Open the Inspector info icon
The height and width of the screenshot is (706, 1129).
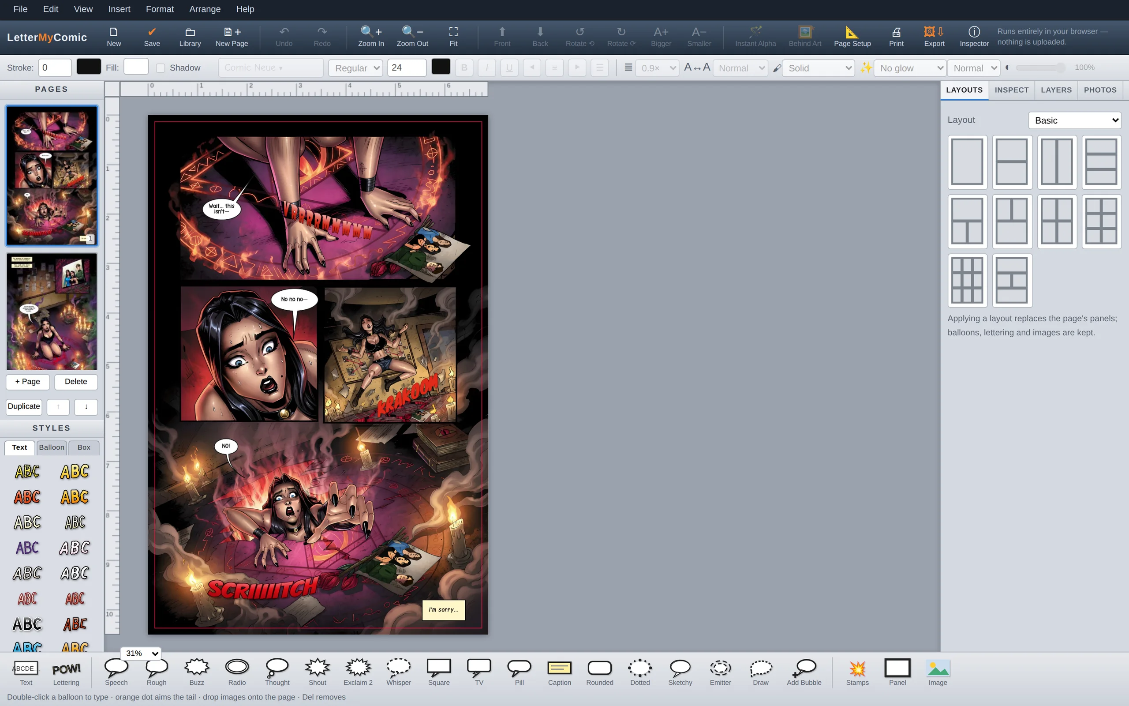point(974,32)
